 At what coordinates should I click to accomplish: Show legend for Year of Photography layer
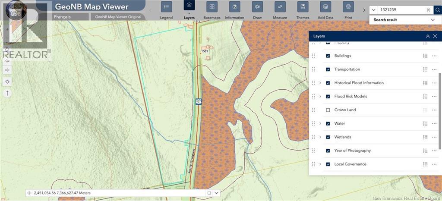coord(425,151)
